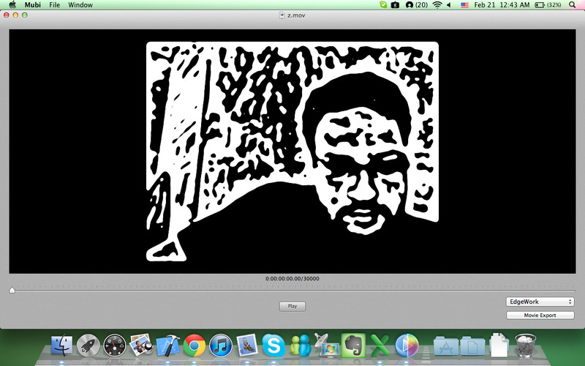Open the US flag input source menu
Screen dimensions: 585x366
tap(464, 5)
